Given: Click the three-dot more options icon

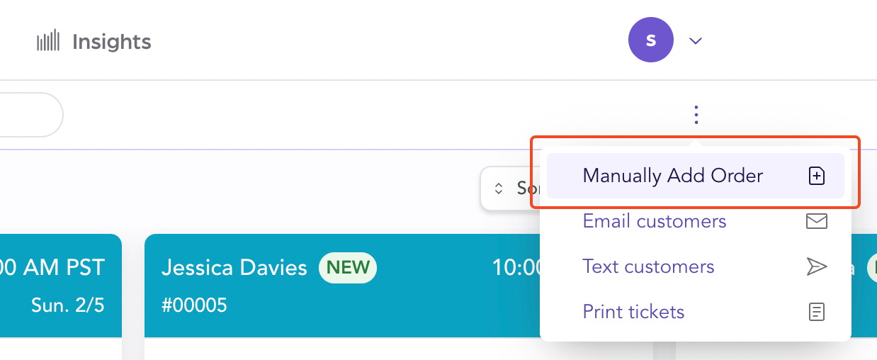Looking at the screenshot, I should tap(696, 115).
